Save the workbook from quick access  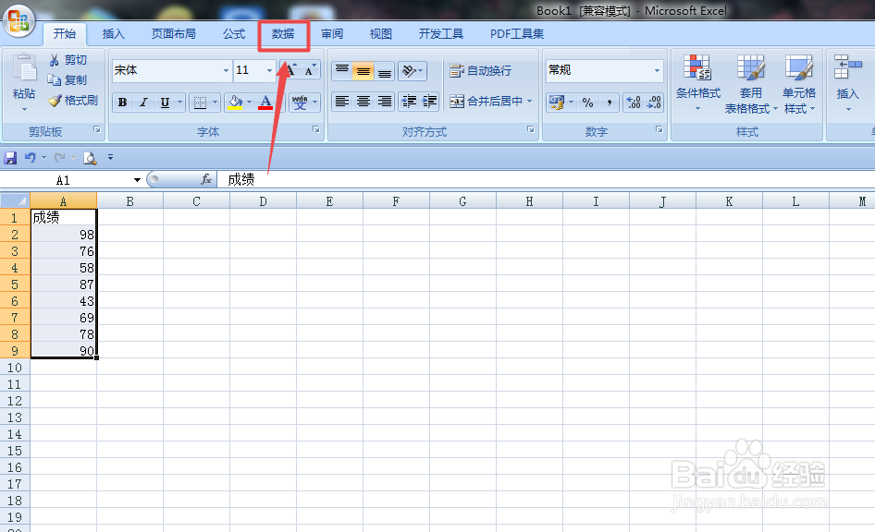point(10,158)
